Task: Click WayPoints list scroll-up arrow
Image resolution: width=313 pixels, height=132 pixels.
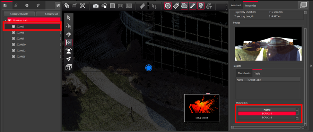Action: click(297, 109)
